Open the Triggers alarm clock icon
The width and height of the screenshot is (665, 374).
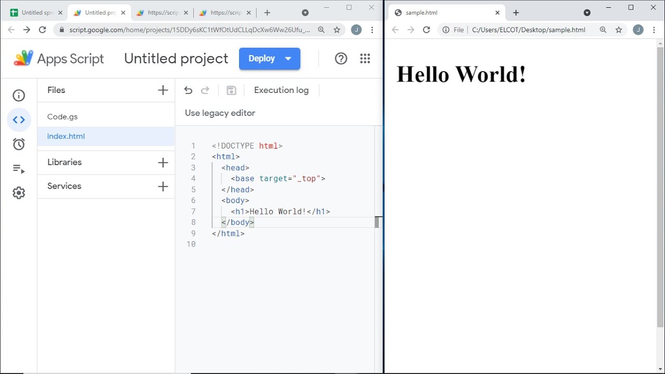pos(19,144)
